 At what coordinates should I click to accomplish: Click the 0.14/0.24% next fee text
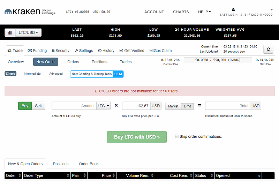pyautogui.click(x=265, y=60)
